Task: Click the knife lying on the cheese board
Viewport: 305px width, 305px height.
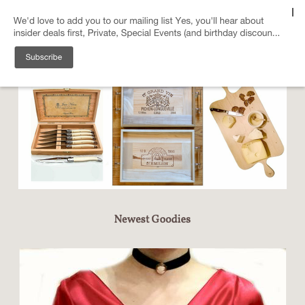Action: [x=227, y=112]
